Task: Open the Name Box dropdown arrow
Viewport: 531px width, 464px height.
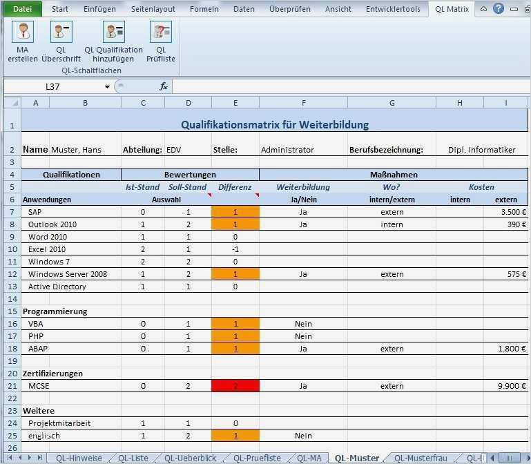Action: click(107, 87)
